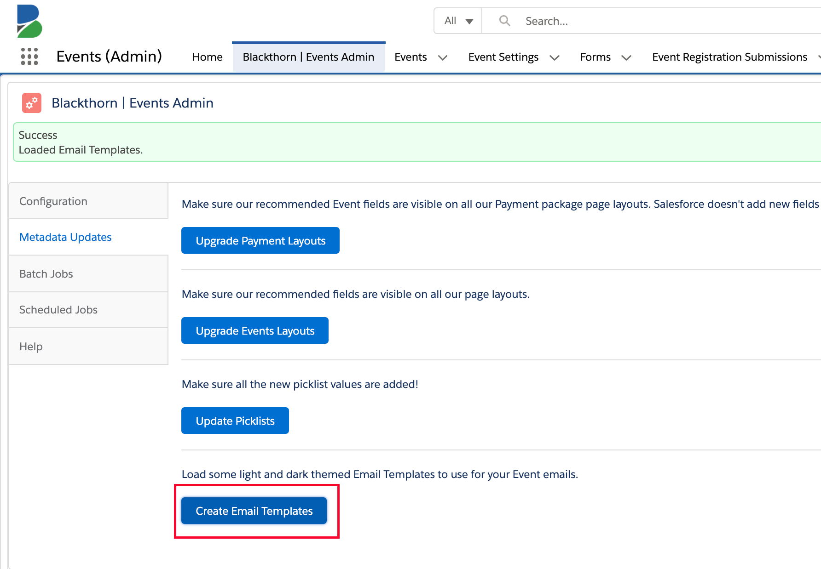The width and height of the screenshot is (821, 569).
Task: Click the Blackthorn logo at top left
Action: click(29, 21)
